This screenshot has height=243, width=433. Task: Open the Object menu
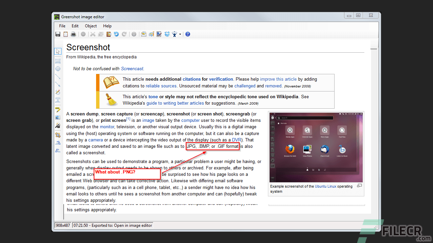(x=91, y=26)
